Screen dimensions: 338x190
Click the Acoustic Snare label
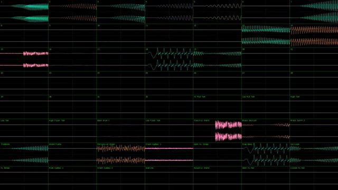click(202, 168)
